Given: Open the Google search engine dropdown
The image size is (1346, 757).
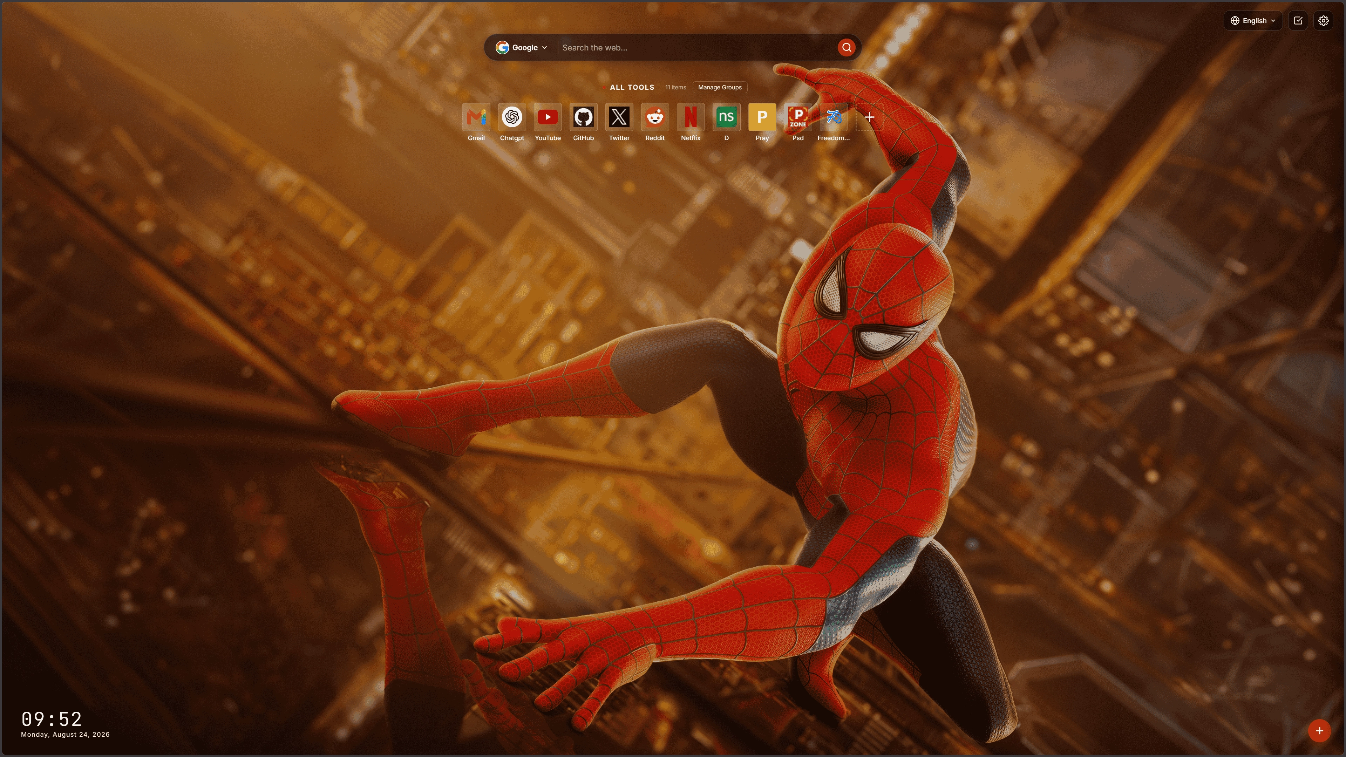Looking at the screenshot, I should (522, 48).
